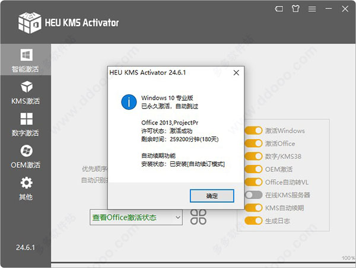Click the blue information icon in dialog
Screen dimensions: 356x268
pyautogui.click(x=129, y=102)
